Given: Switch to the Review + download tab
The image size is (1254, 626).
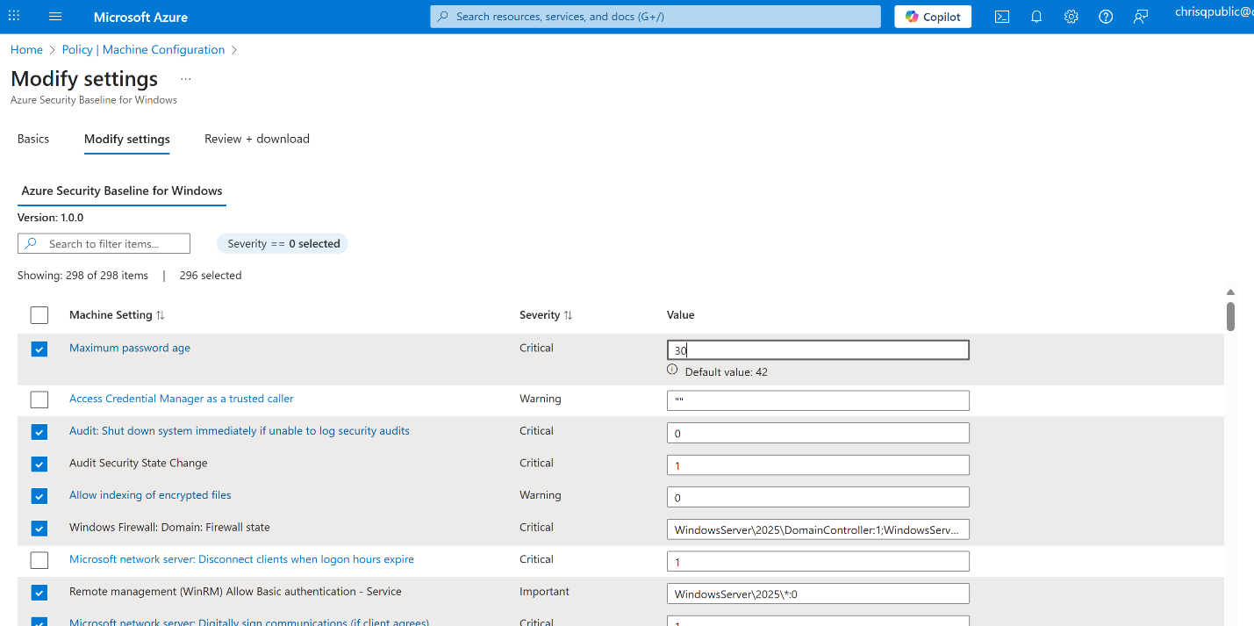Looking at the screenshot, I should tap(256, 139).
